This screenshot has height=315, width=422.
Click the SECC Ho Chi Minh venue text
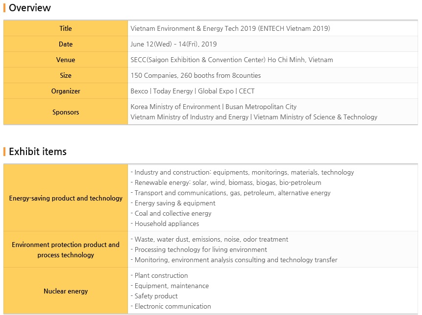click(231, 60)
